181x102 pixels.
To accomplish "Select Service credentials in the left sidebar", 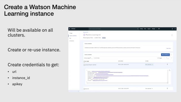I will [x=73, y=36].
